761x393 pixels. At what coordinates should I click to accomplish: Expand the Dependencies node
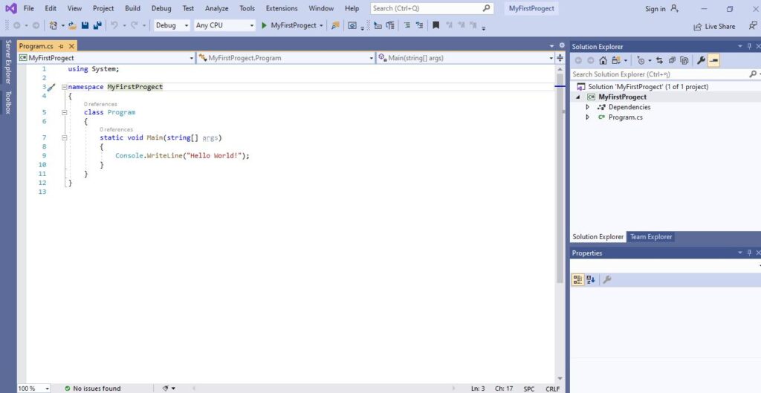pos(588,107)
